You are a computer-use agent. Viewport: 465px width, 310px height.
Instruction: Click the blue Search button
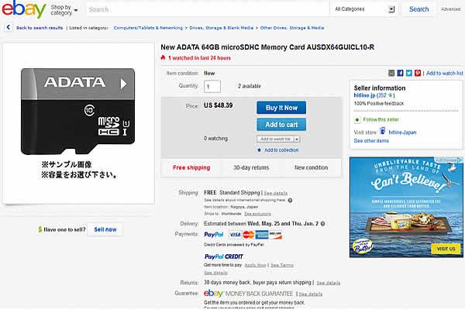[418, 9]
